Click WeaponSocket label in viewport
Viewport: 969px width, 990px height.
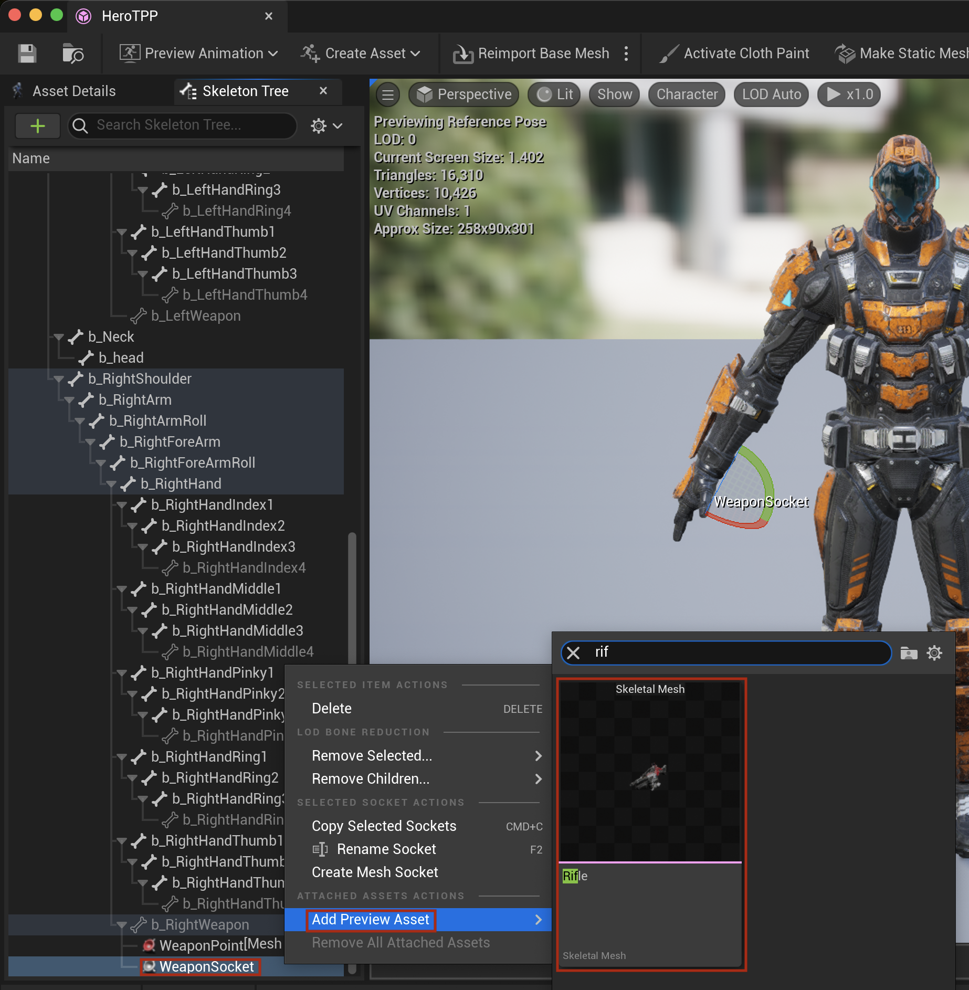(x=761, y=502)
